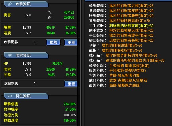Click waist gear 猛烈的狙擊者腰帶(限定)+20
This screenshot has width=172, height=126.
coord(131,16)
